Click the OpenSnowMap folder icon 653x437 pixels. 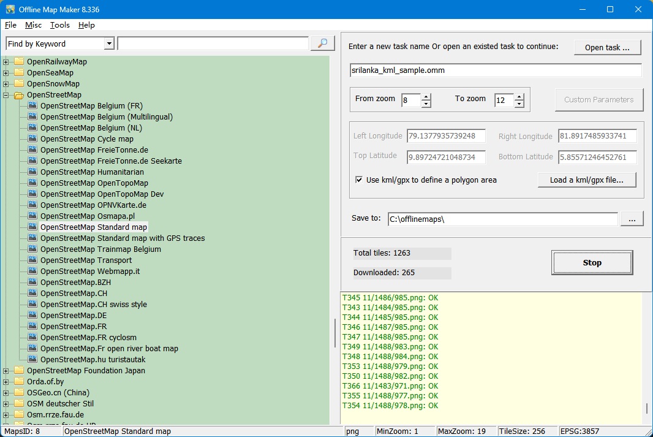pyautogui.click(x=19, y=84)
